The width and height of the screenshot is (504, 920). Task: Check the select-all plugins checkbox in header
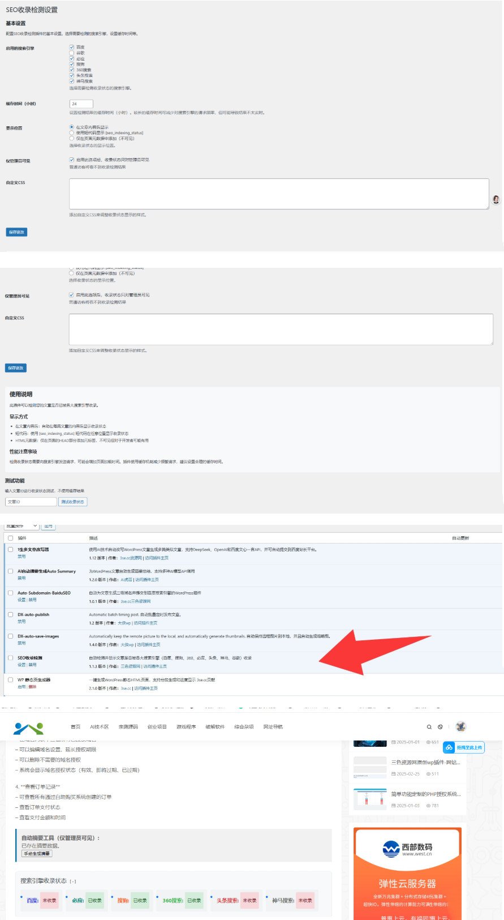coord(10,538)
